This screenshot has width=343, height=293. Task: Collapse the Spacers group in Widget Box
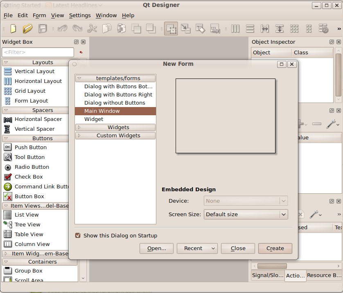point(6,110)
